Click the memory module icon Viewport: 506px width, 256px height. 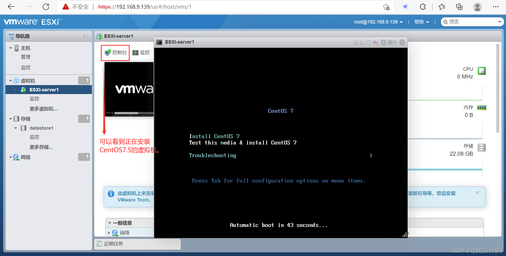[x=482, y=108]
